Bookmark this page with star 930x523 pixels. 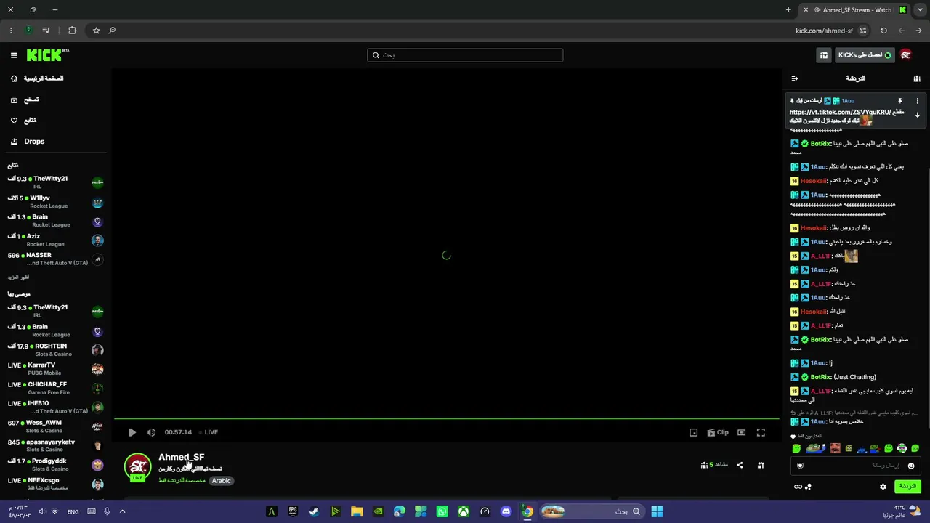(x=96, y=31)
